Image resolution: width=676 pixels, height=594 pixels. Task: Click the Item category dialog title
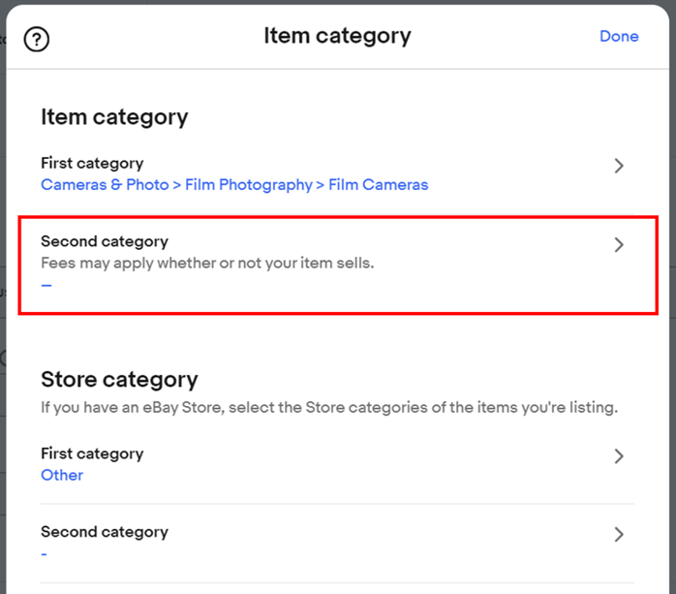click(x=337, y=36)
